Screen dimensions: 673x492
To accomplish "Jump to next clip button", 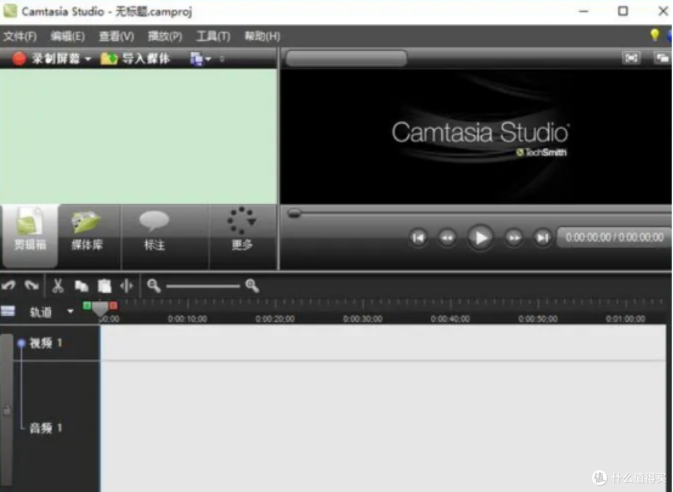I will click(x=543, y=238).
